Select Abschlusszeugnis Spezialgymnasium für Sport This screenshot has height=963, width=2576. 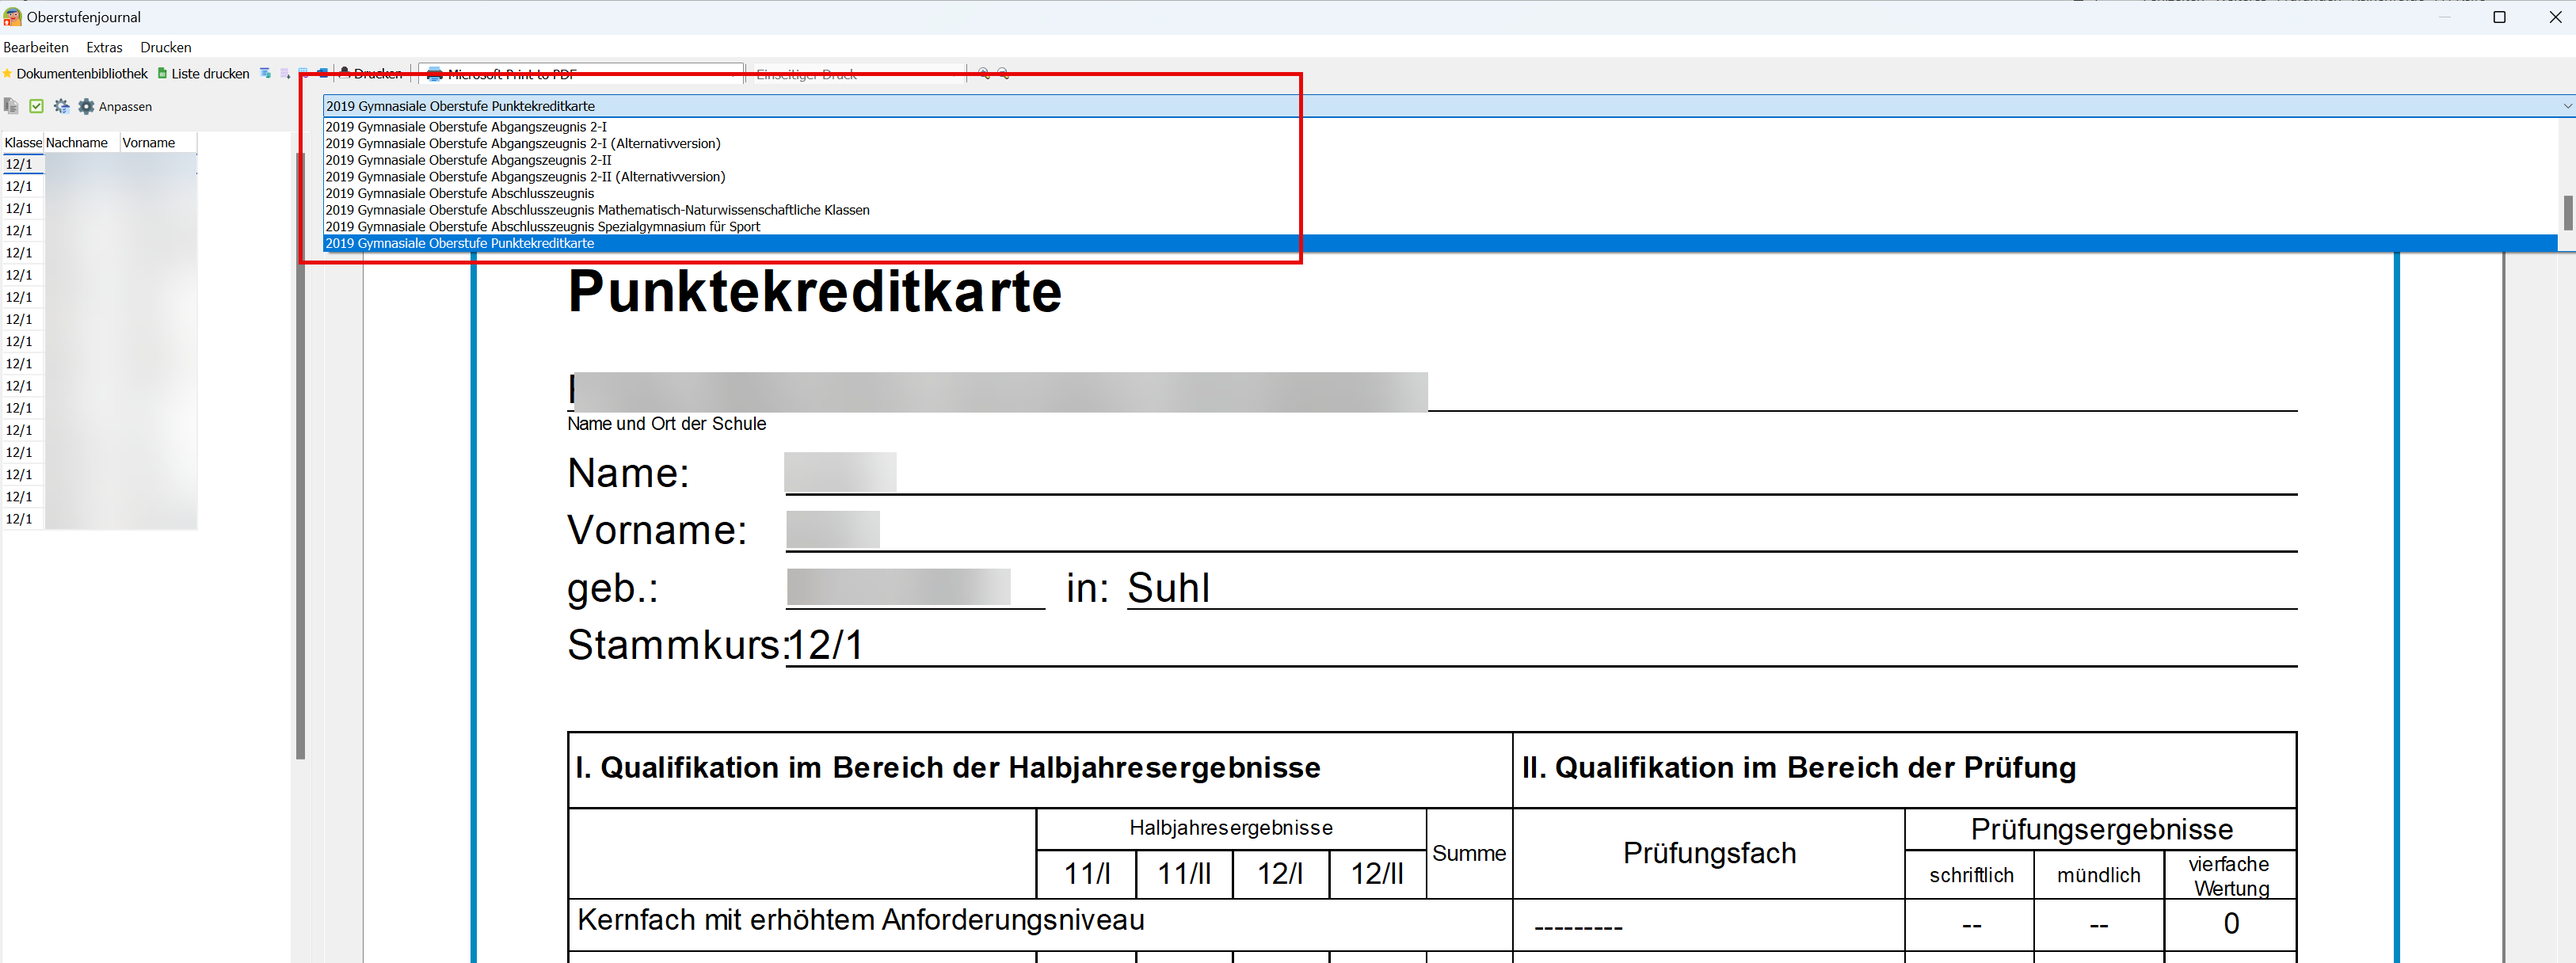point(1440,227)
